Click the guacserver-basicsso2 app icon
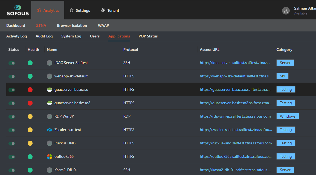The image size is (316, 175). point(49,103)
